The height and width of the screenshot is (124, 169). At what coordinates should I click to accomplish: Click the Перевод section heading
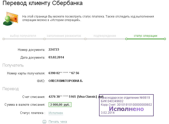click(x=11, y=89)
